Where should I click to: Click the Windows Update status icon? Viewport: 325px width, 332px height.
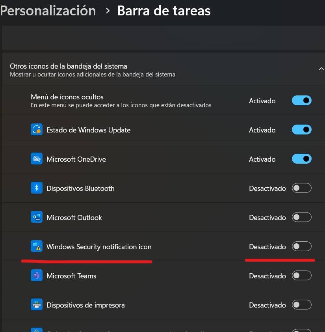point(37,130)
